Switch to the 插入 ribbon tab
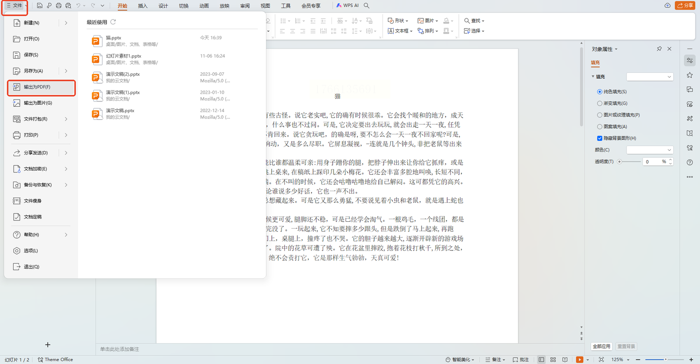This screenshot has height=364, width=700. [x=142, y=6]
